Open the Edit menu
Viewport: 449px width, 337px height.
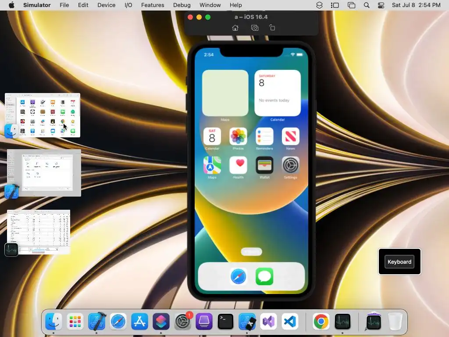(x=83, y=5)
